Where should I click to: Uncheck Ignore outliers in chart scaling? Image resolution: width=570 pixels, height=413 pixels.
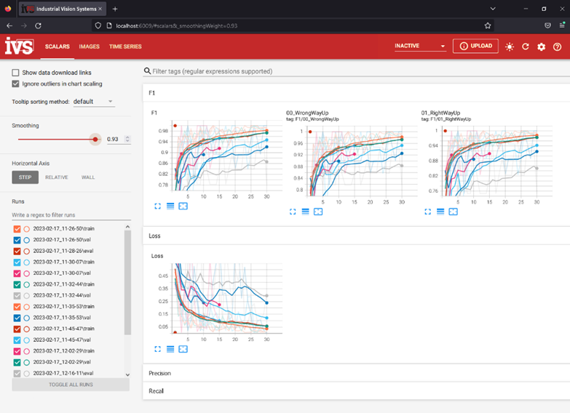(x=16, y=84)
